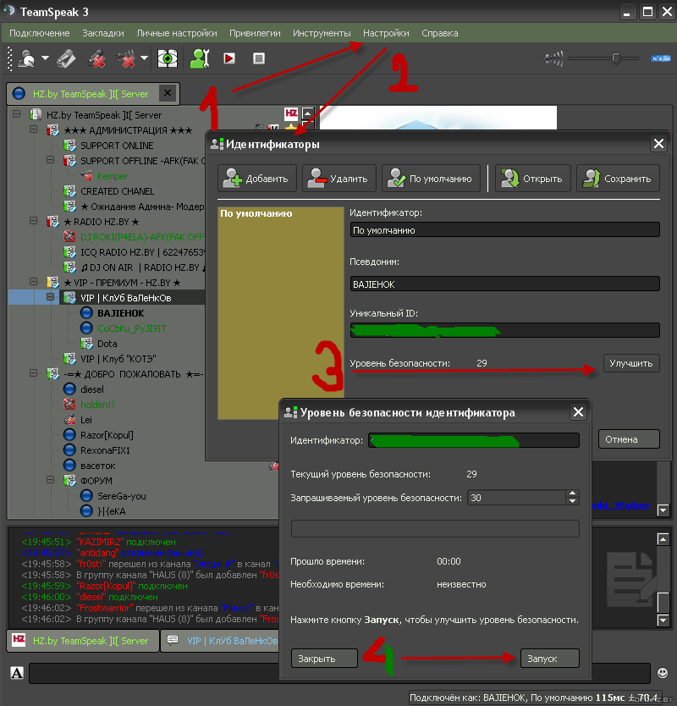
Task: Click the SUPPORT ONLINE channel icon
Action: [69, 146]
